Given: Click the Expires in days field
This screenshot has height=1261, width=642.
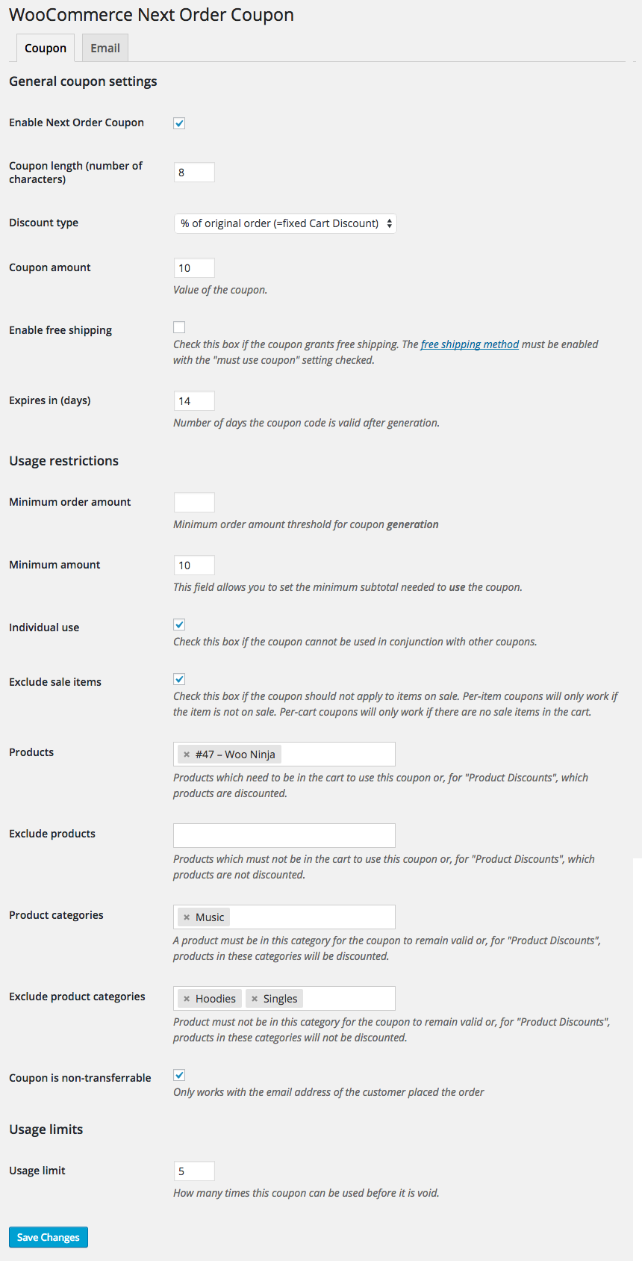Looking at the screenshot, I should (x=194, y=401).
